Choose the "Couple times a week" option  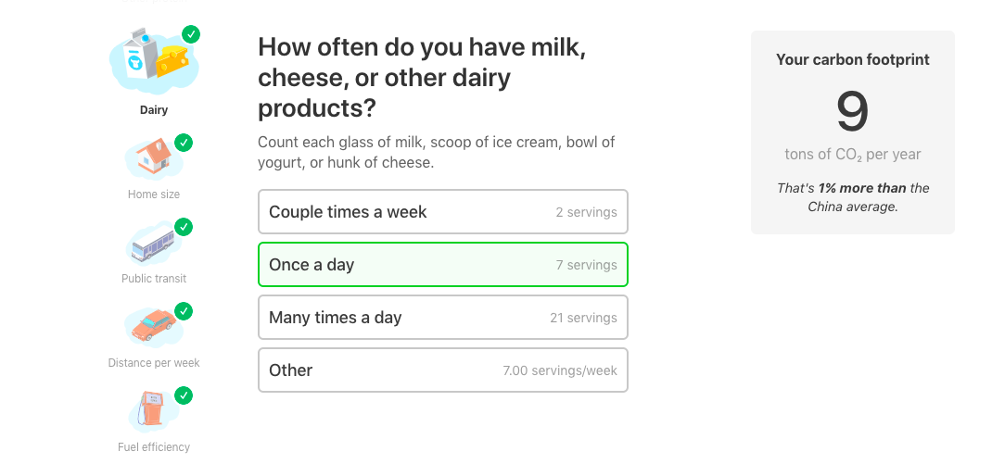click(442, 212)
